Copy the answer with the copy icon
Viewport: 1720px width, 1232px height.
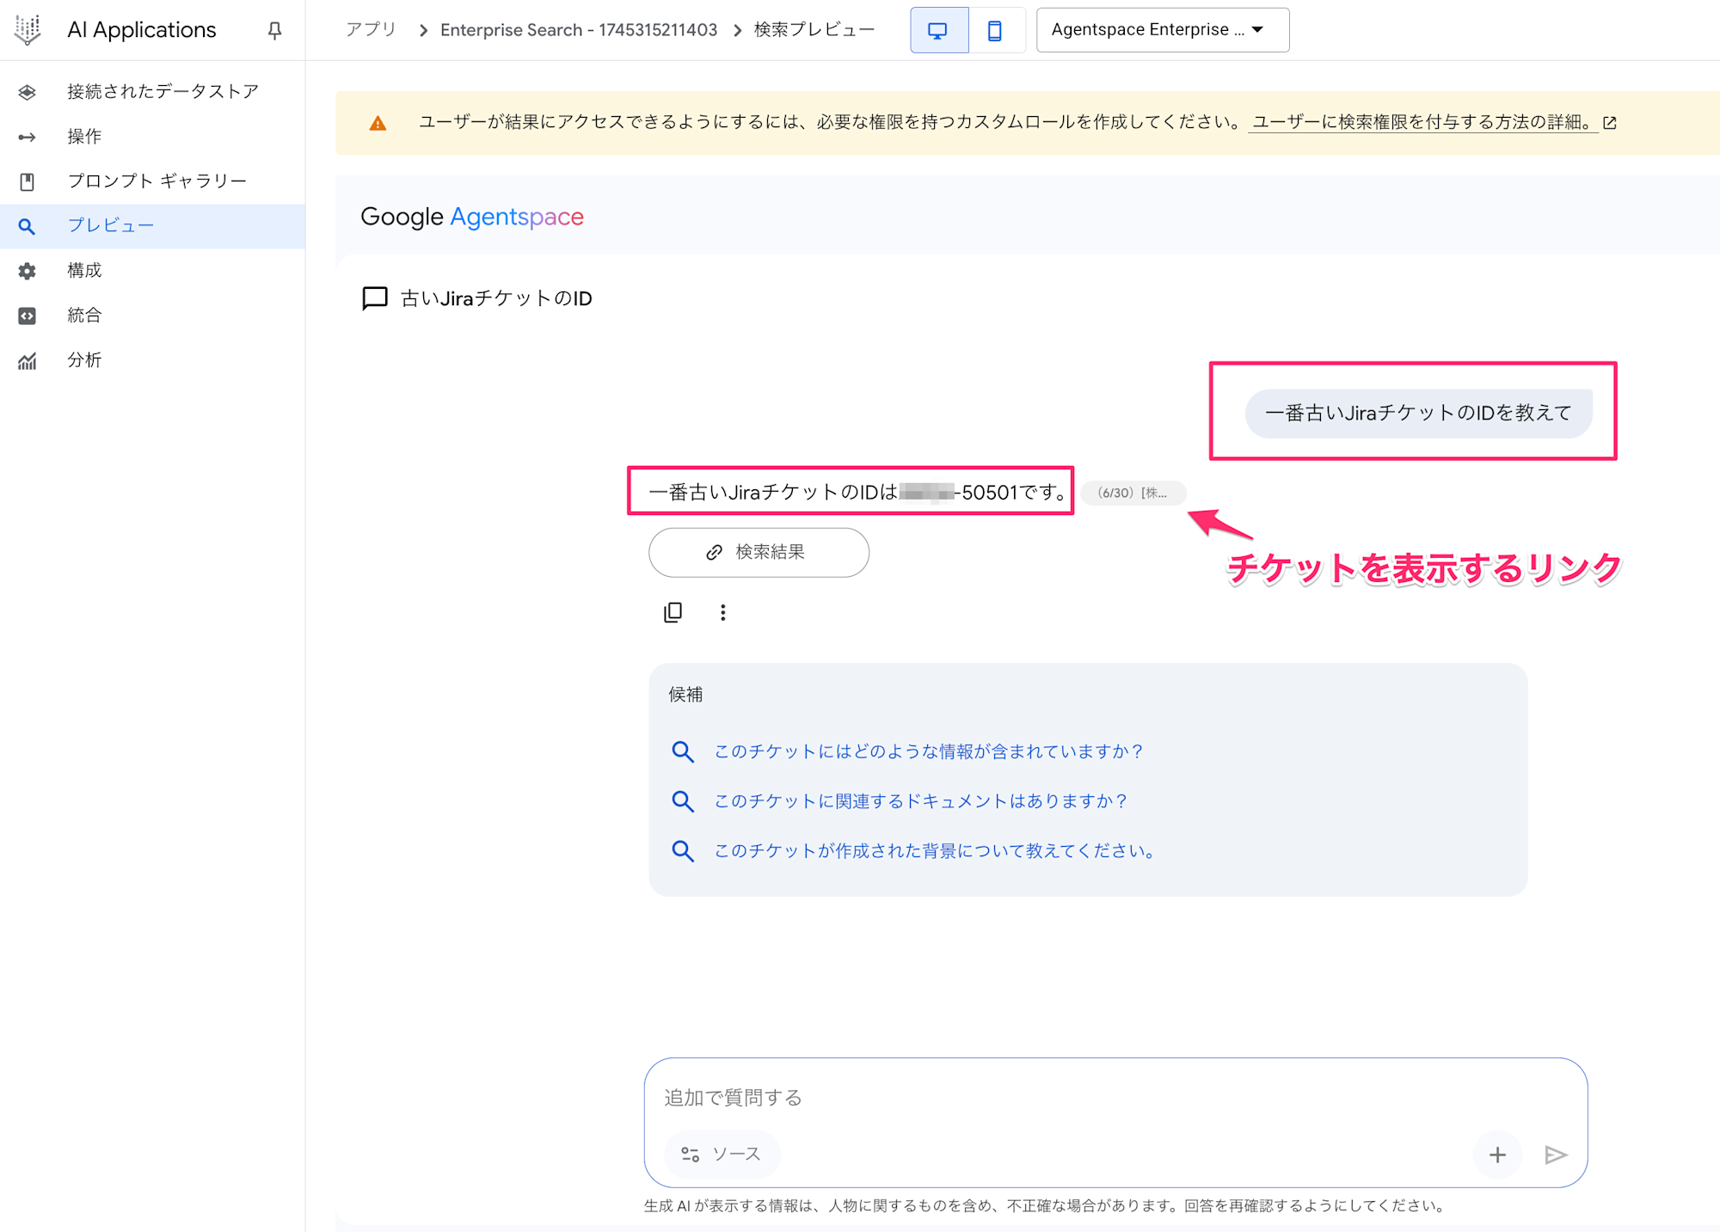click(x=673, y=612)
